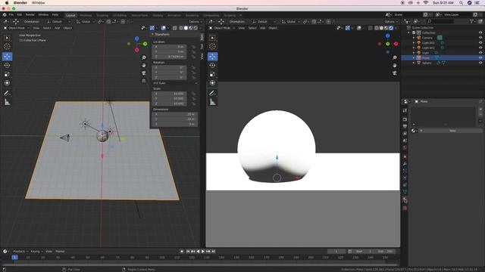
Task: Switch right viewport to solid shading
Action: point(381,28)
